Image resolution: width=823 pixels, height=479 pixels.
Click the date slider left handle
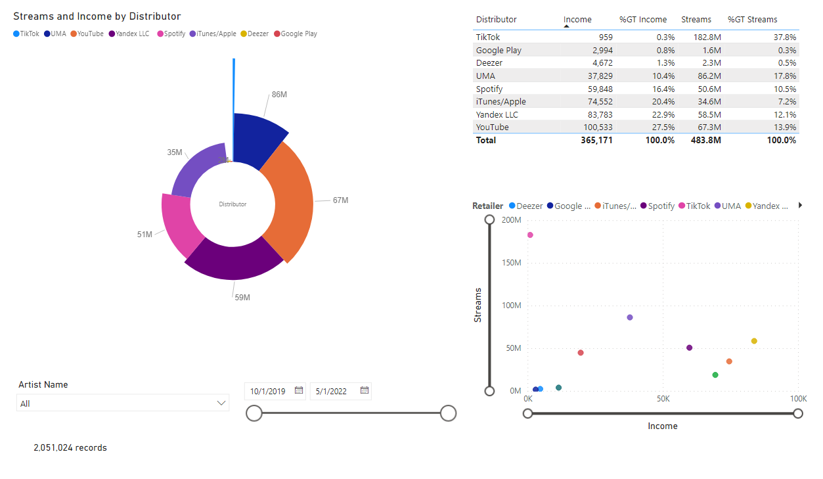[x=254, y=413]
